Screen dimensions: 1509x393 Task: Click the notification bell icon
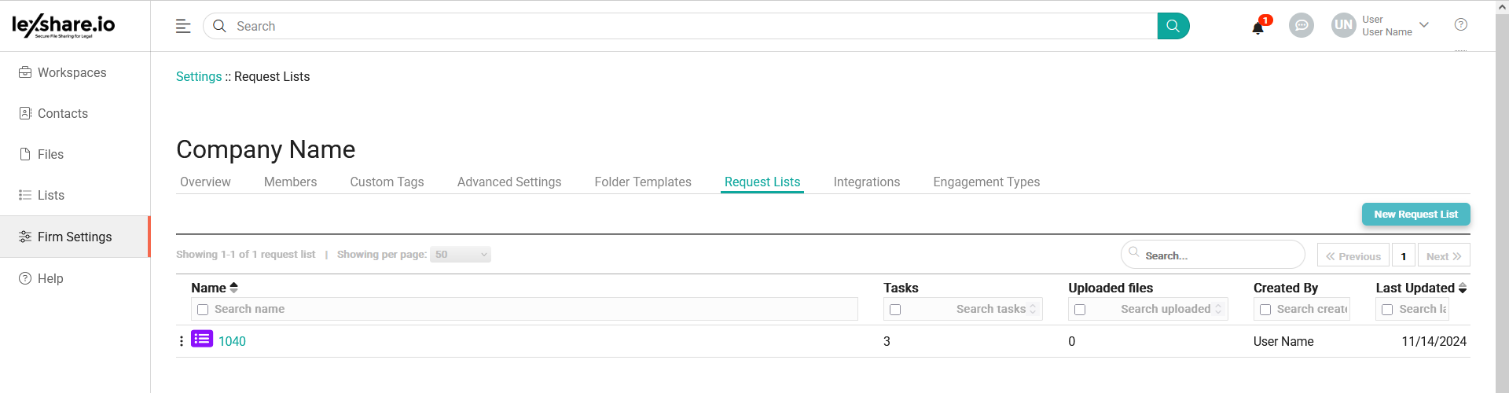tap(1257, 28)
